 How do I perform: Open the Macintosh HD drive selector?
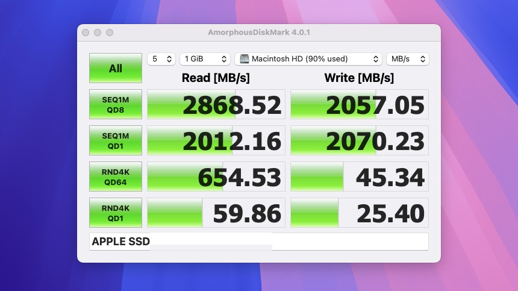[308, 59]
